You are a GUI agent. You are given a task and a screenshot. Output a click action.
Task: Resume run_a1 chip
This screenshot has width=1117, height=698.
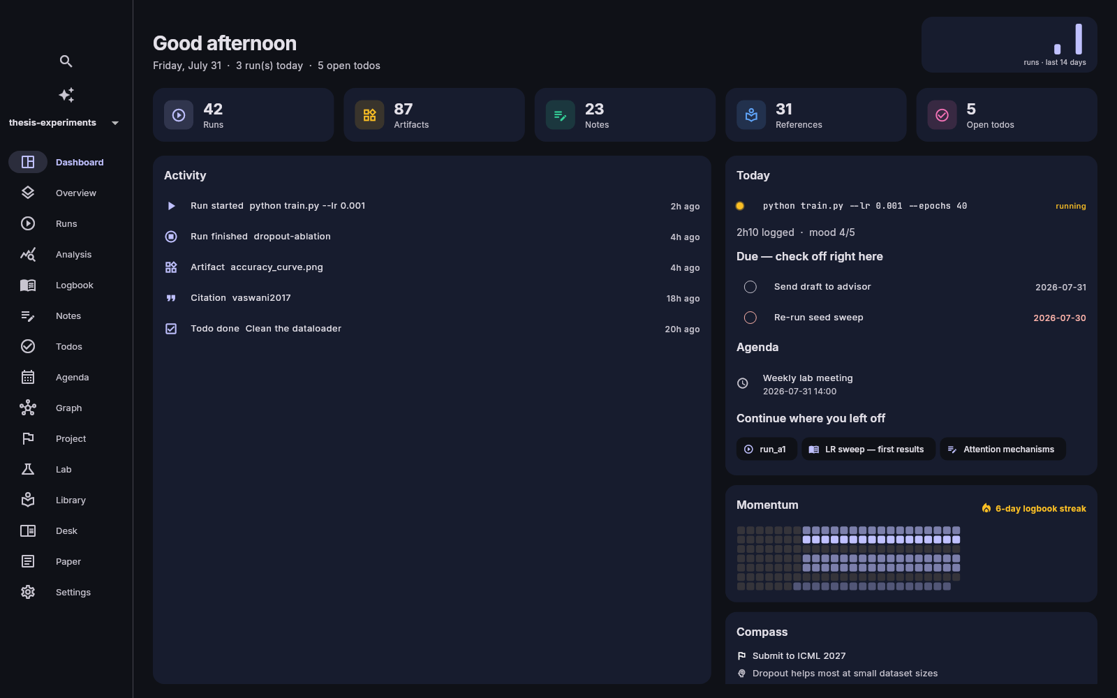click(767, 449)
